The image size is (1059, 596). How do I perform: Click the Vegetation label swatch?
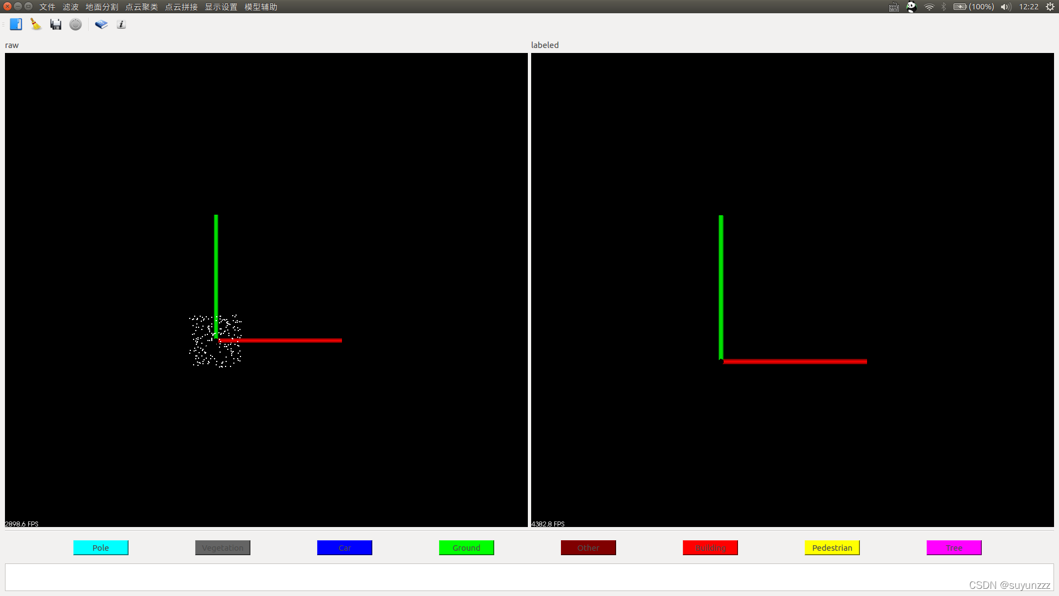tap(223, 547)
